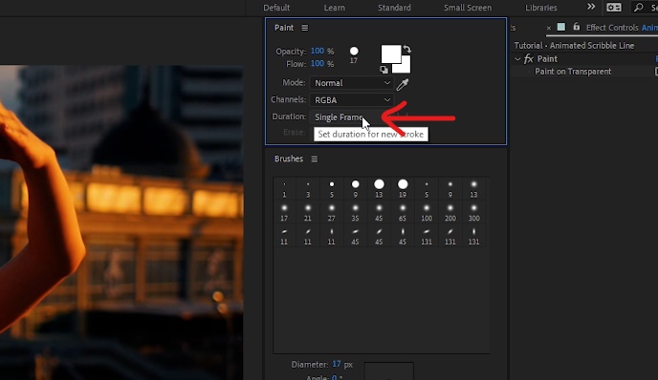The height and width of the screenshot is (380, 658).
Task: Select the soft round 21 brush preset
Action: pyautogui.click(x=308, y=212)
